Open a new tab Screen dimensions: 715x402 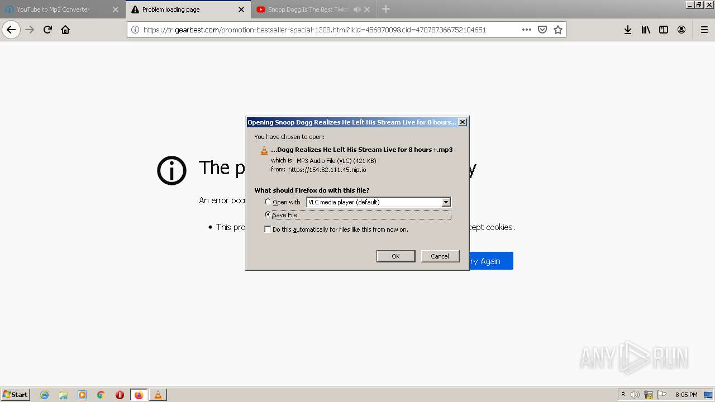tap(385, 9)
